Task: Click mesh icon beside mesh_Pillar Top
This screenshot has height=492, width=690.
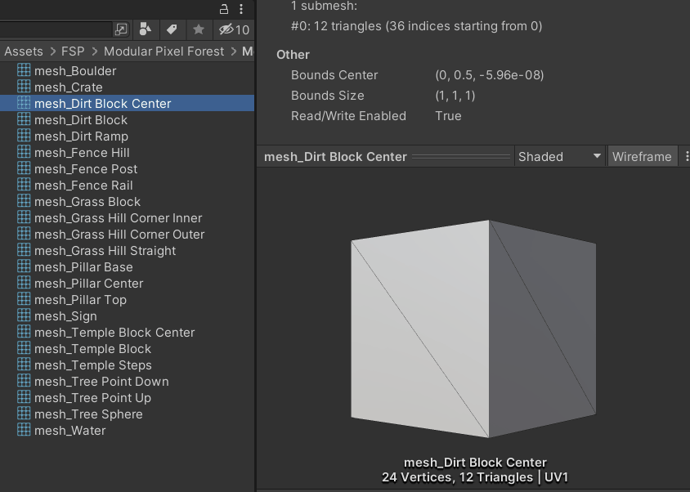Action: click(x=24, y=299)
